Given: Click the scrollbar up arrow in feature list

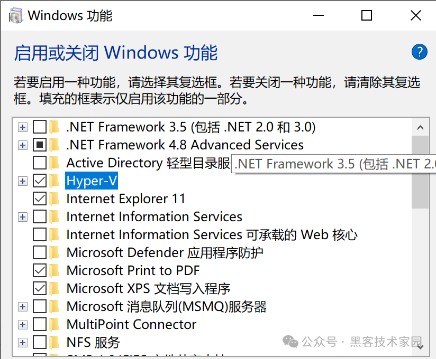Looking at the screenshot, I should tap(420, 127).
